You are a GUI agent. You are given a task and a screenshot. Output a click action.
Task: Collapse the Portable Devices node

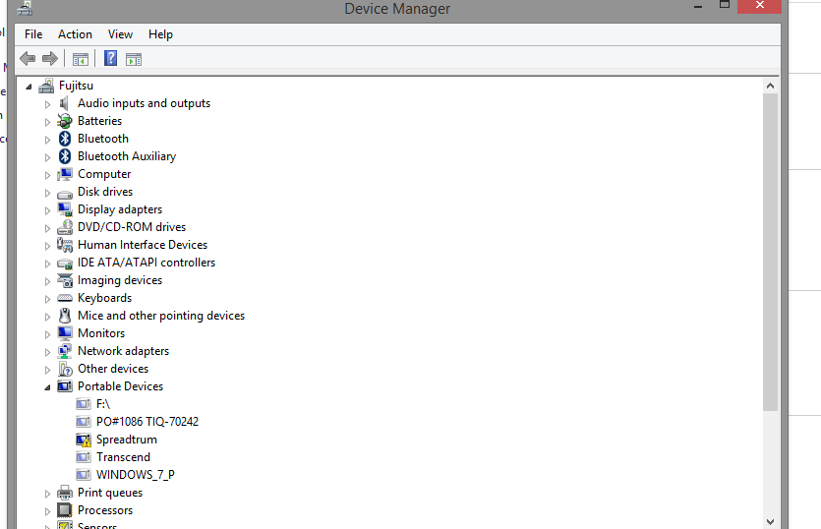coord(47,387)
